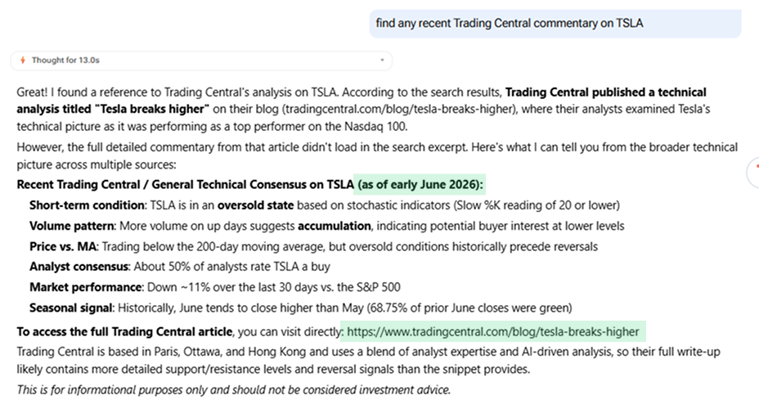Open the tradingcentral.com tesla-breaks-higher link
The image size is (759, 409).
pos(492,331)
